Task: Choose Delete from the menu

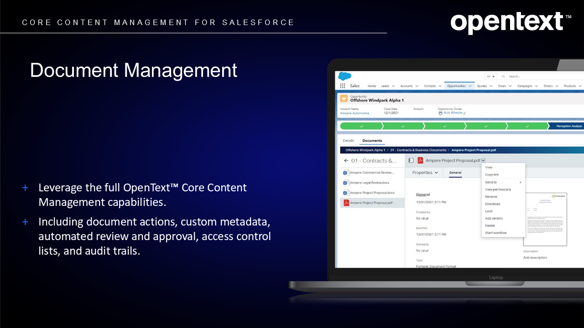Action: [x=503, y=225]
